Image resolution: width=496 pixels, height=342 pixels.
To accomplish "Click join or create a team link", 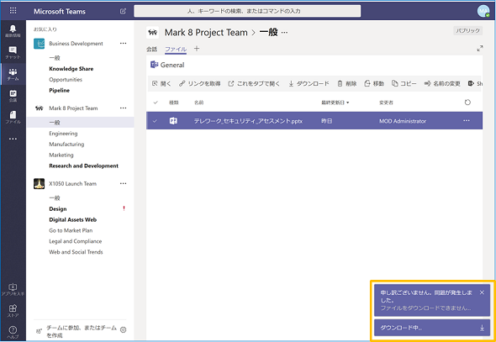I will coord(82,331).
